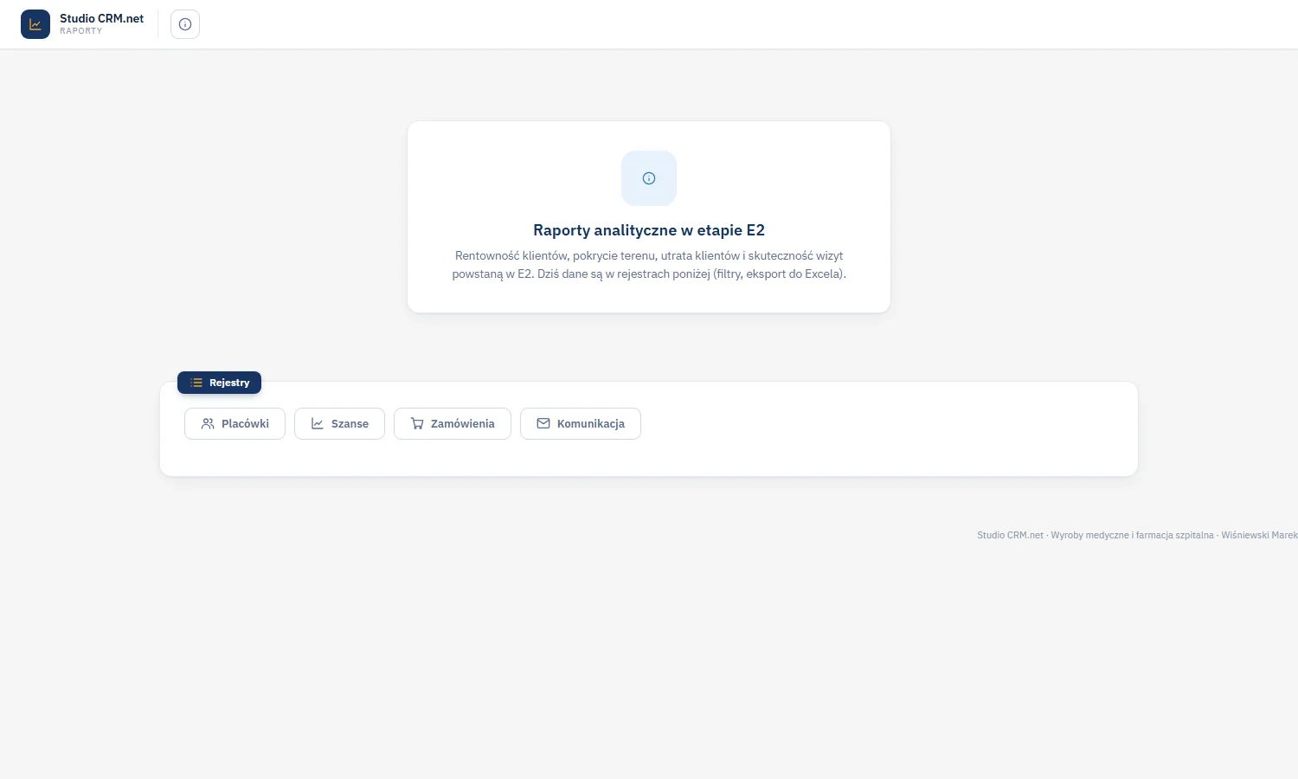
Task: Click the heading "Raporty analityczne w etapie E2"
Action: pos(649,230)
